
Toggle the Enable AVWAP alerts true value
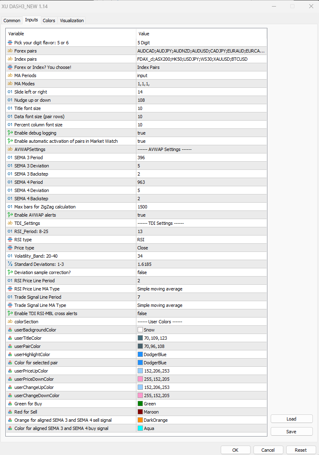coord(201,215)
